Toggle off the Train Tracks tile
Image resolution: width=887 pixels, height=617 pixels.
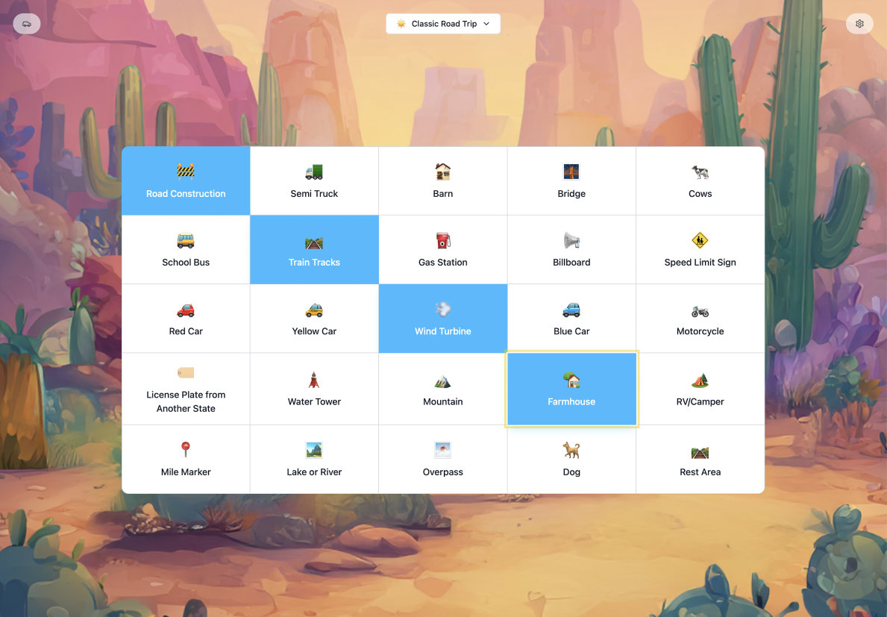314,250
